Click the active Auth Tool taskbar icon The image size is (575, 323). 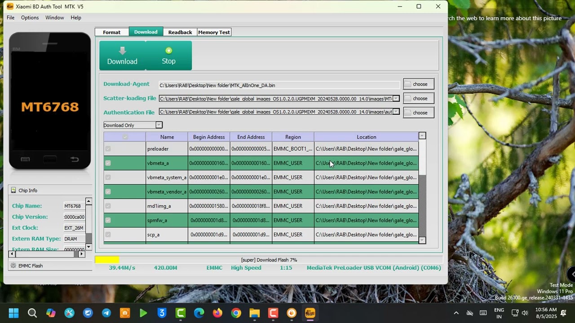[310, 313]
